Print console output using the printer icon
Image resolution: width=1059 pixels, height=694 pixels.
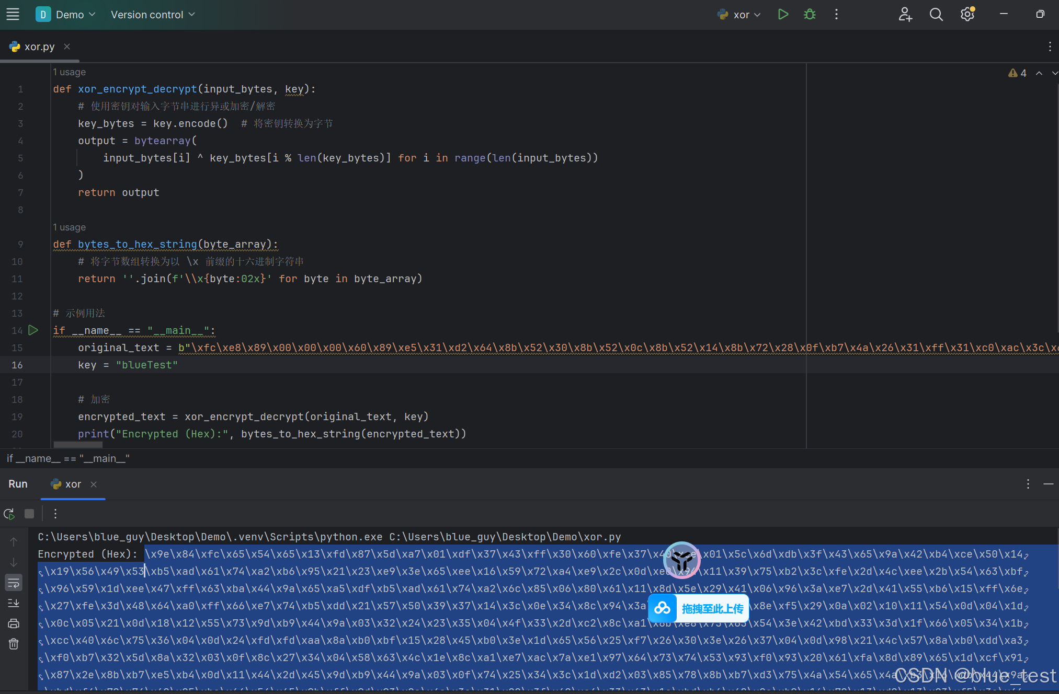coord(14,623)
